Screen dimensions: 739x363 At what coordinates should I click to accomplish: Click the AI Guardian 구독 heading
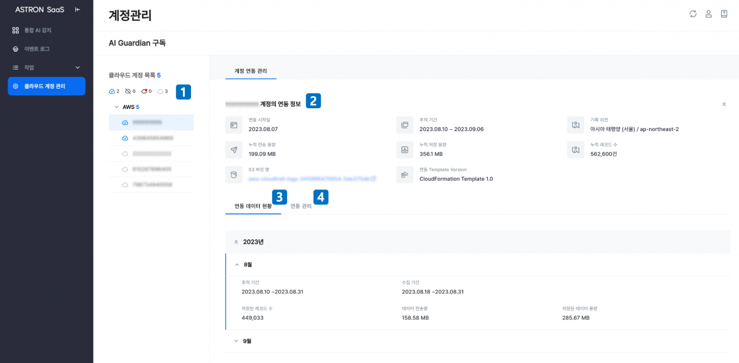[x=137, y=43]
